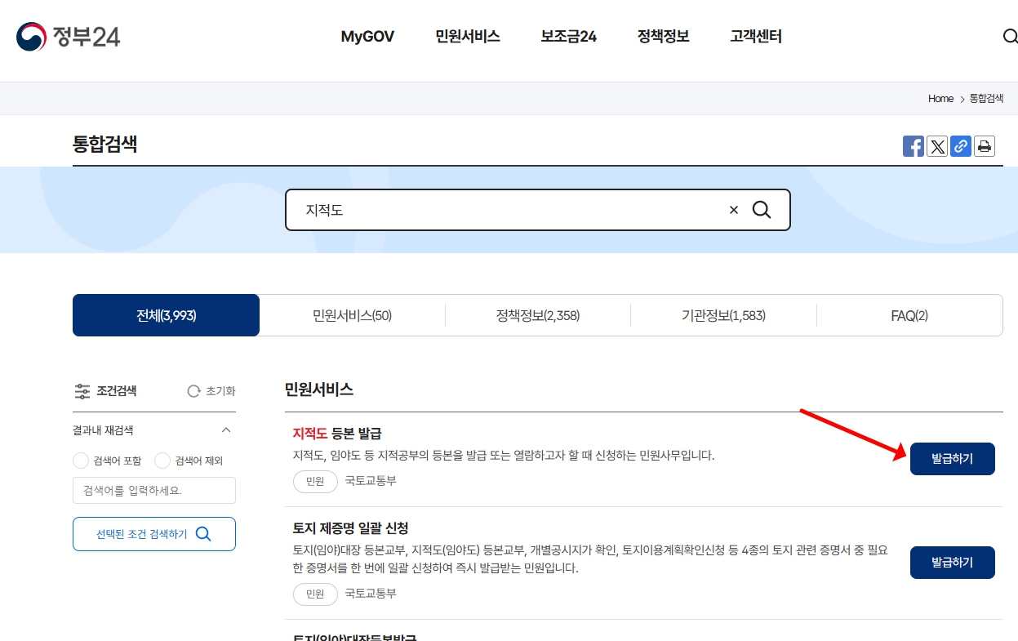Viewport: 1018px width, 641px height.
Task: Clear the 지적도 search term with the X icon
Action: pos(733,210)
